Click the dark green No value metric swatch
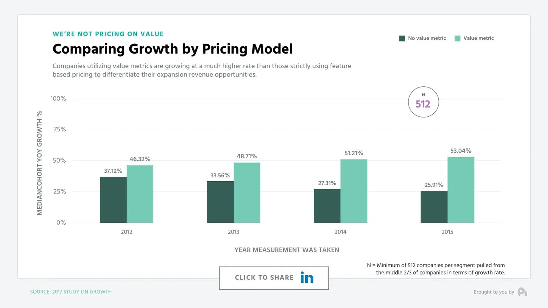Screen dimensions: 548x308 coord(402,38)
